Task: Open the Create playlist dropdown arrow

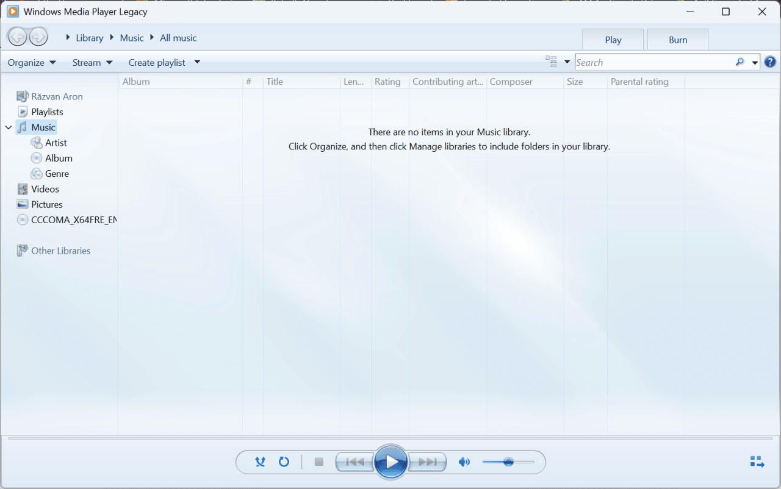Action: [197, 62]
